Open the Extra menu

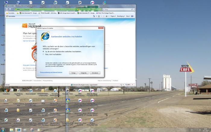click(x=128, y=16)
